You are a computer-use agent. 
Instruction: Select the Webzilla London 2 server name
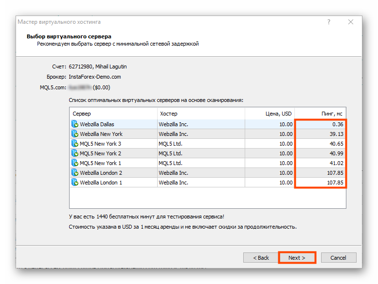(x=101, y=173)
